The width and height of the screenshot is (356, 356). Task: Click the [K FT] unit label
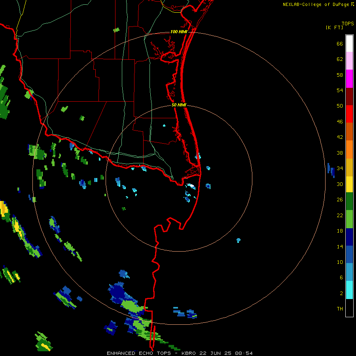tap(334, 28)
